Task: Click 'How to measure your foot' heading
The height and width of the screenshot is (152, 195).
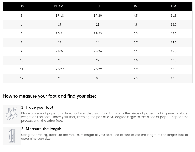Action: (49, 96)
